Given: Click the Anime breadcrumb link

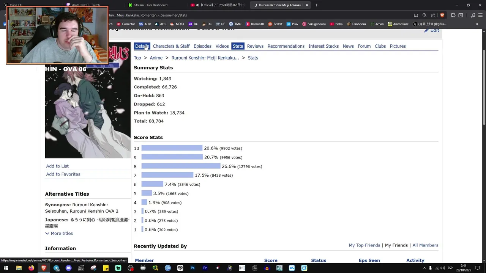Looking at the screenshot, I should click(x=156, y=58).
